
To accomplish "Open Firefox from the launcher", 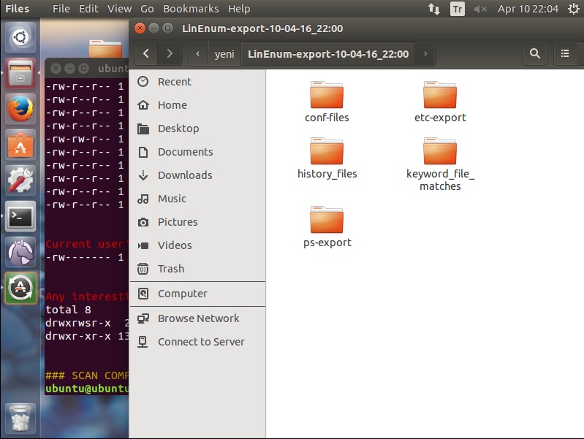I will (20, 110).
